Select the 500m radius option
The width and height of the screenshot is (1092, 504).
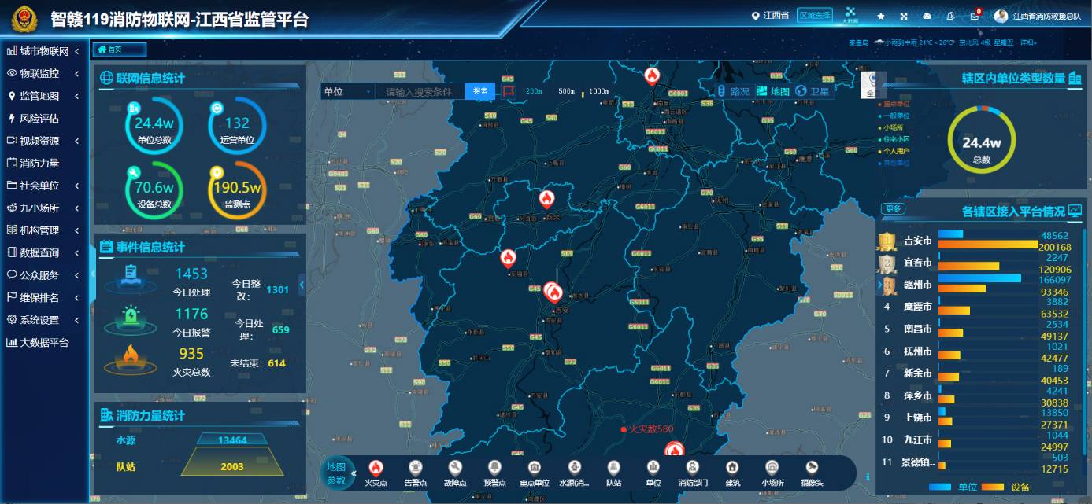pos(566,91)
